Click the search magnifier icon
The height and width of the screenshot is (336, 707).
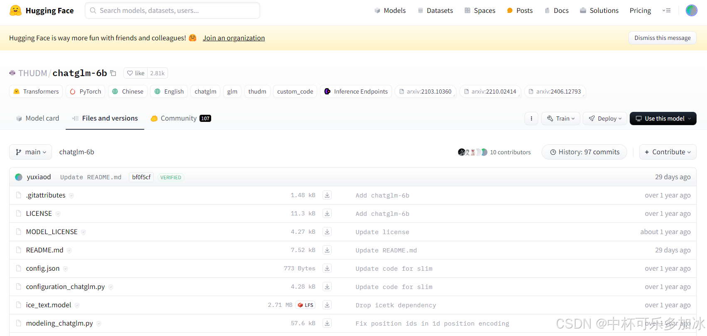coord(93,10)
